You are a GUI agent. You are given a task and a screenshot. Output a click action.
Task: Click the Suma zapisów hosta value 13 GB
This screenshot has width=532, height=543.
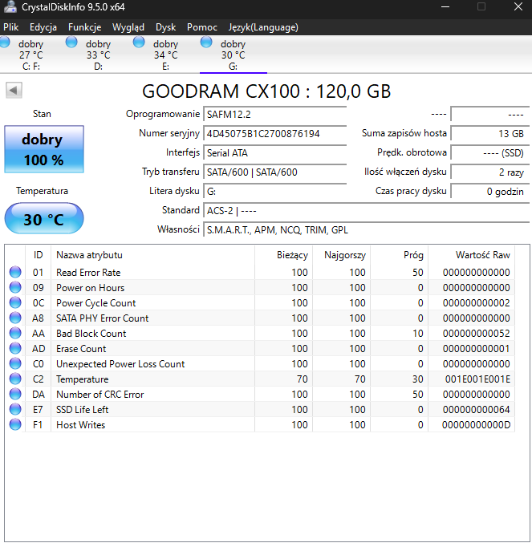(x=490, y=134)
